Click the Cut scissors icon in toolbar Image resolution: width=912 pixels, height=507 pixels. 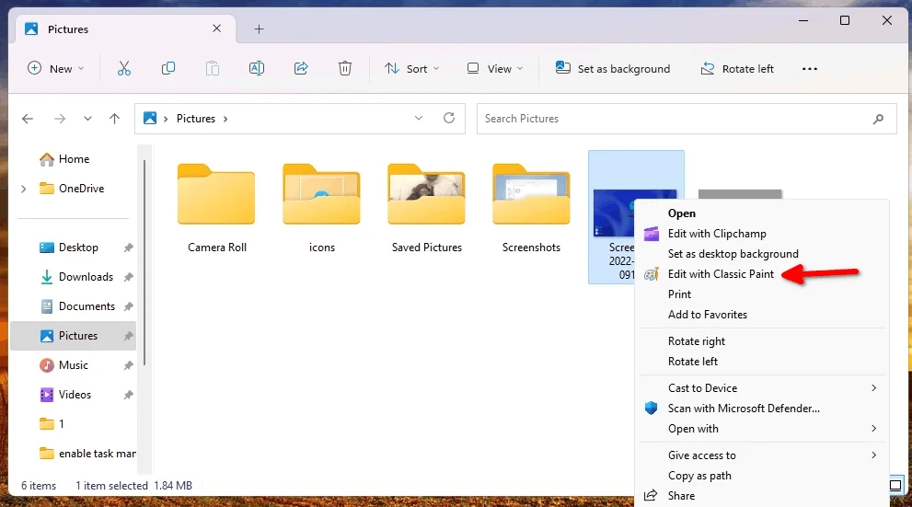(x=124, y=69)
